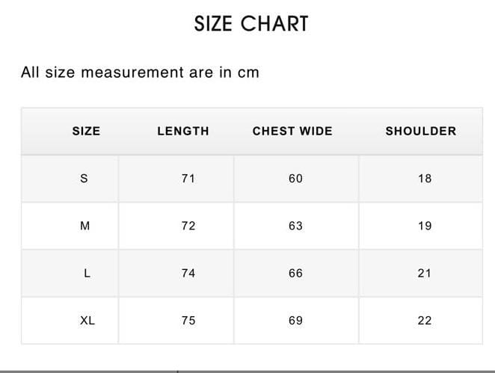Select the shoulder value 18

click(425, 179)
